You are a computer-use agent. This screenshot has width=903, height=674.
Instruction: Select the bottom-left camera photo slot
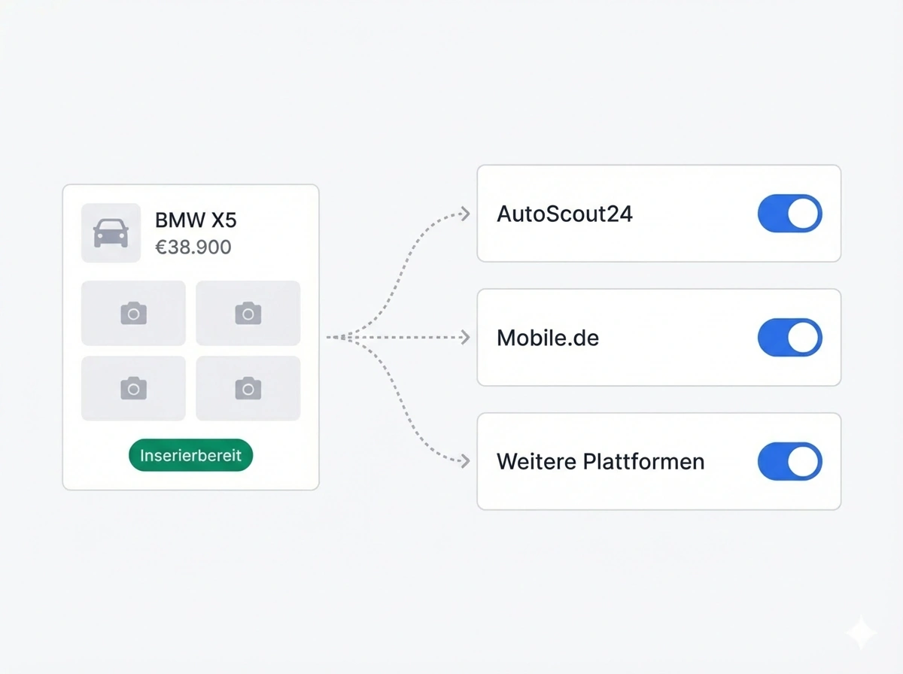click(x=133, y=388)
